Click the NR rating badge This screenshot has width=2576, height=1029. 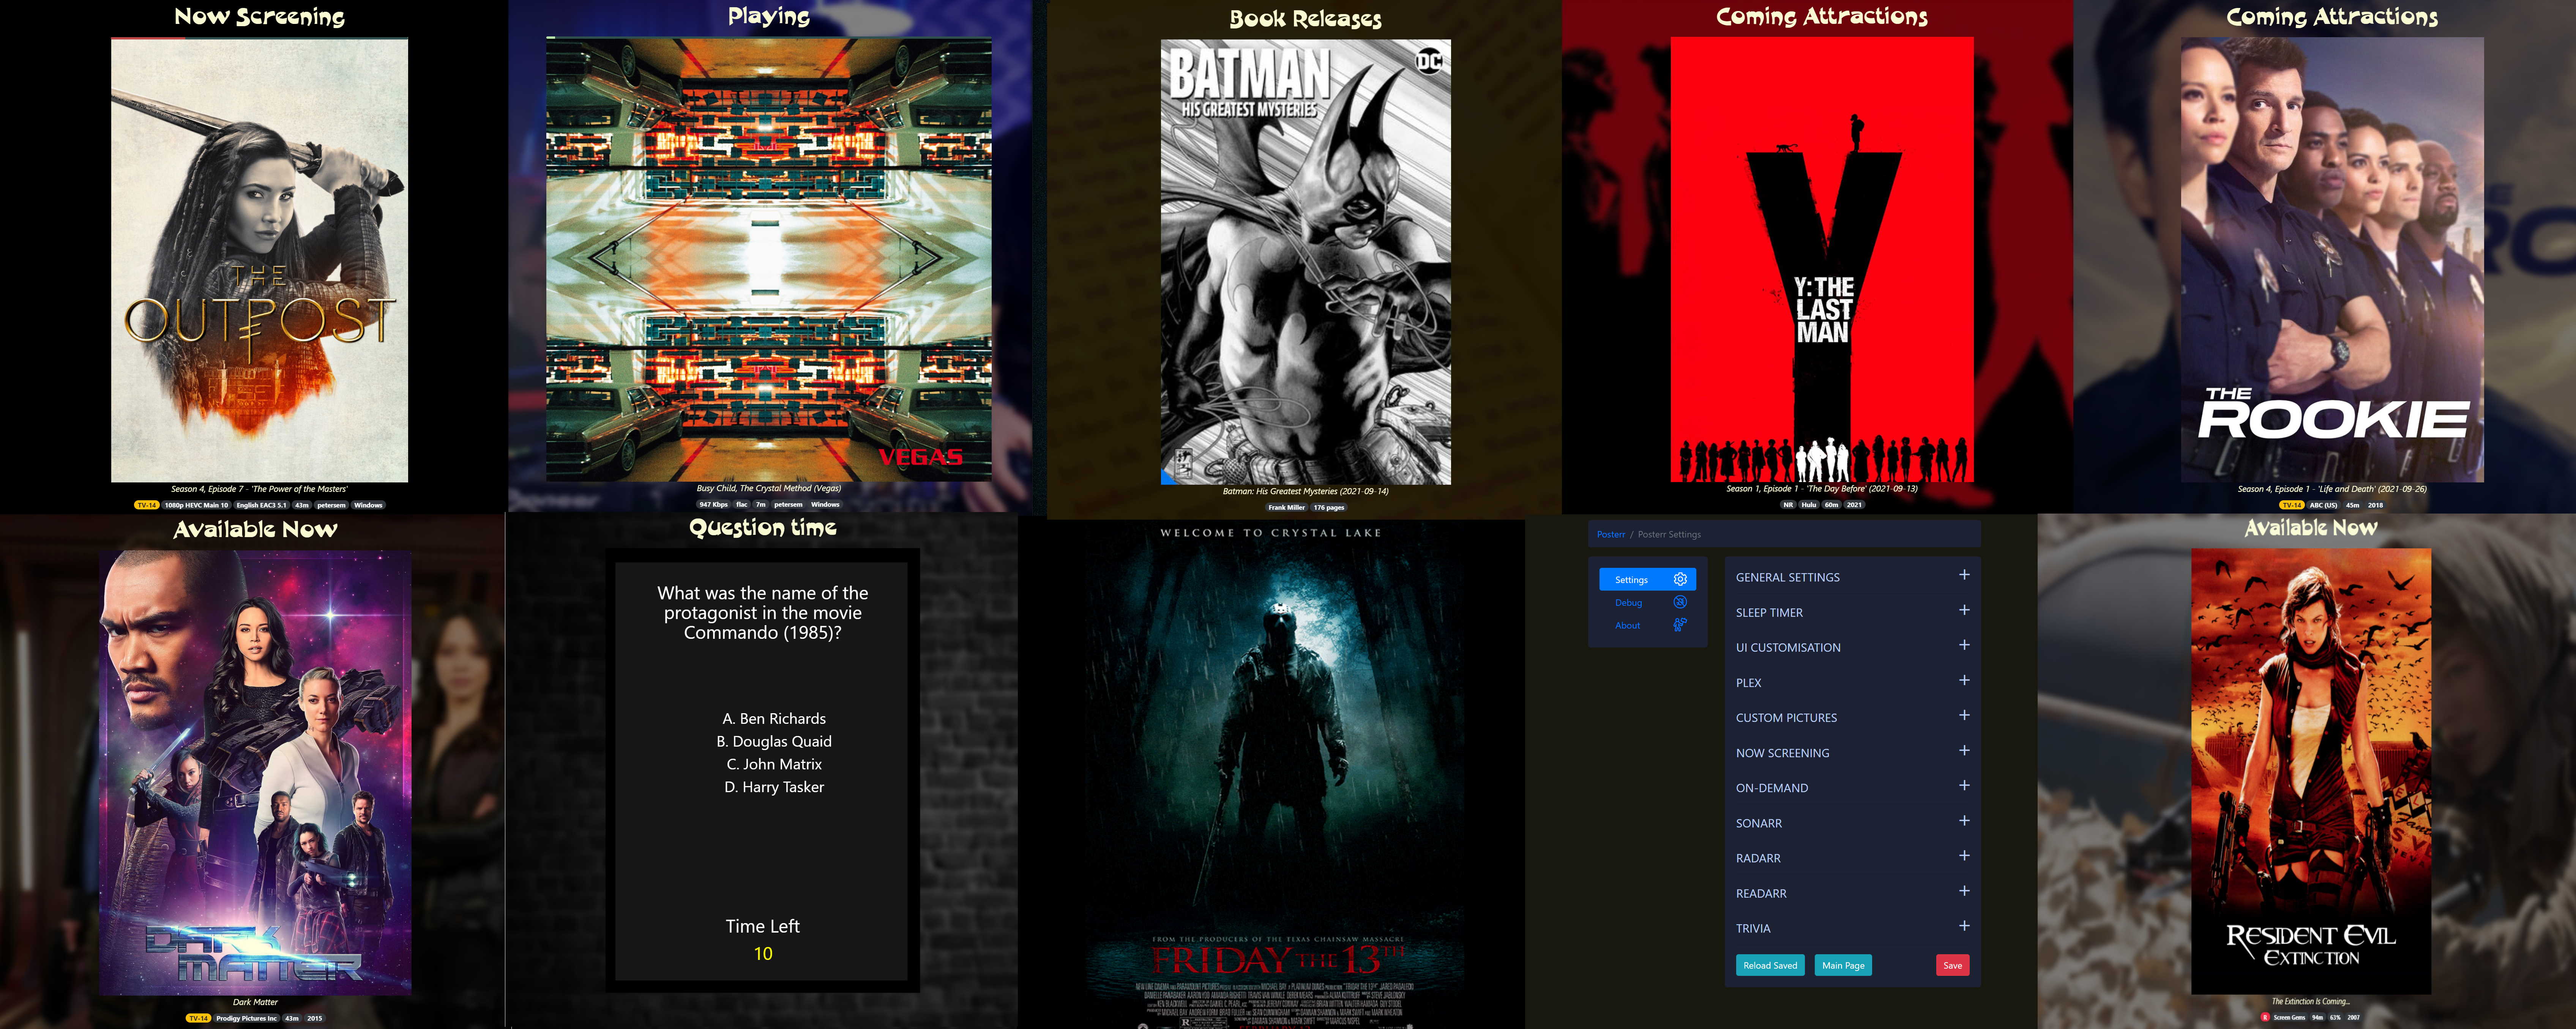coord(1788,504)
